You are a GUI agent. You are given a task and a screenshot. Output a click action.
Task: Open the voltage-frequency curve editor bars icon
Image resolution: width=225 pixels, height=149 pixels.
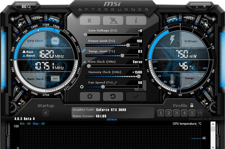pyautogui.click(x=84, y=62)
